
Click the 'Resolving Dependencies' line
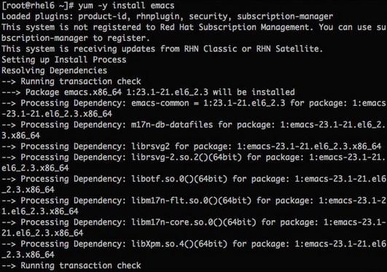[x=55, y=71]
